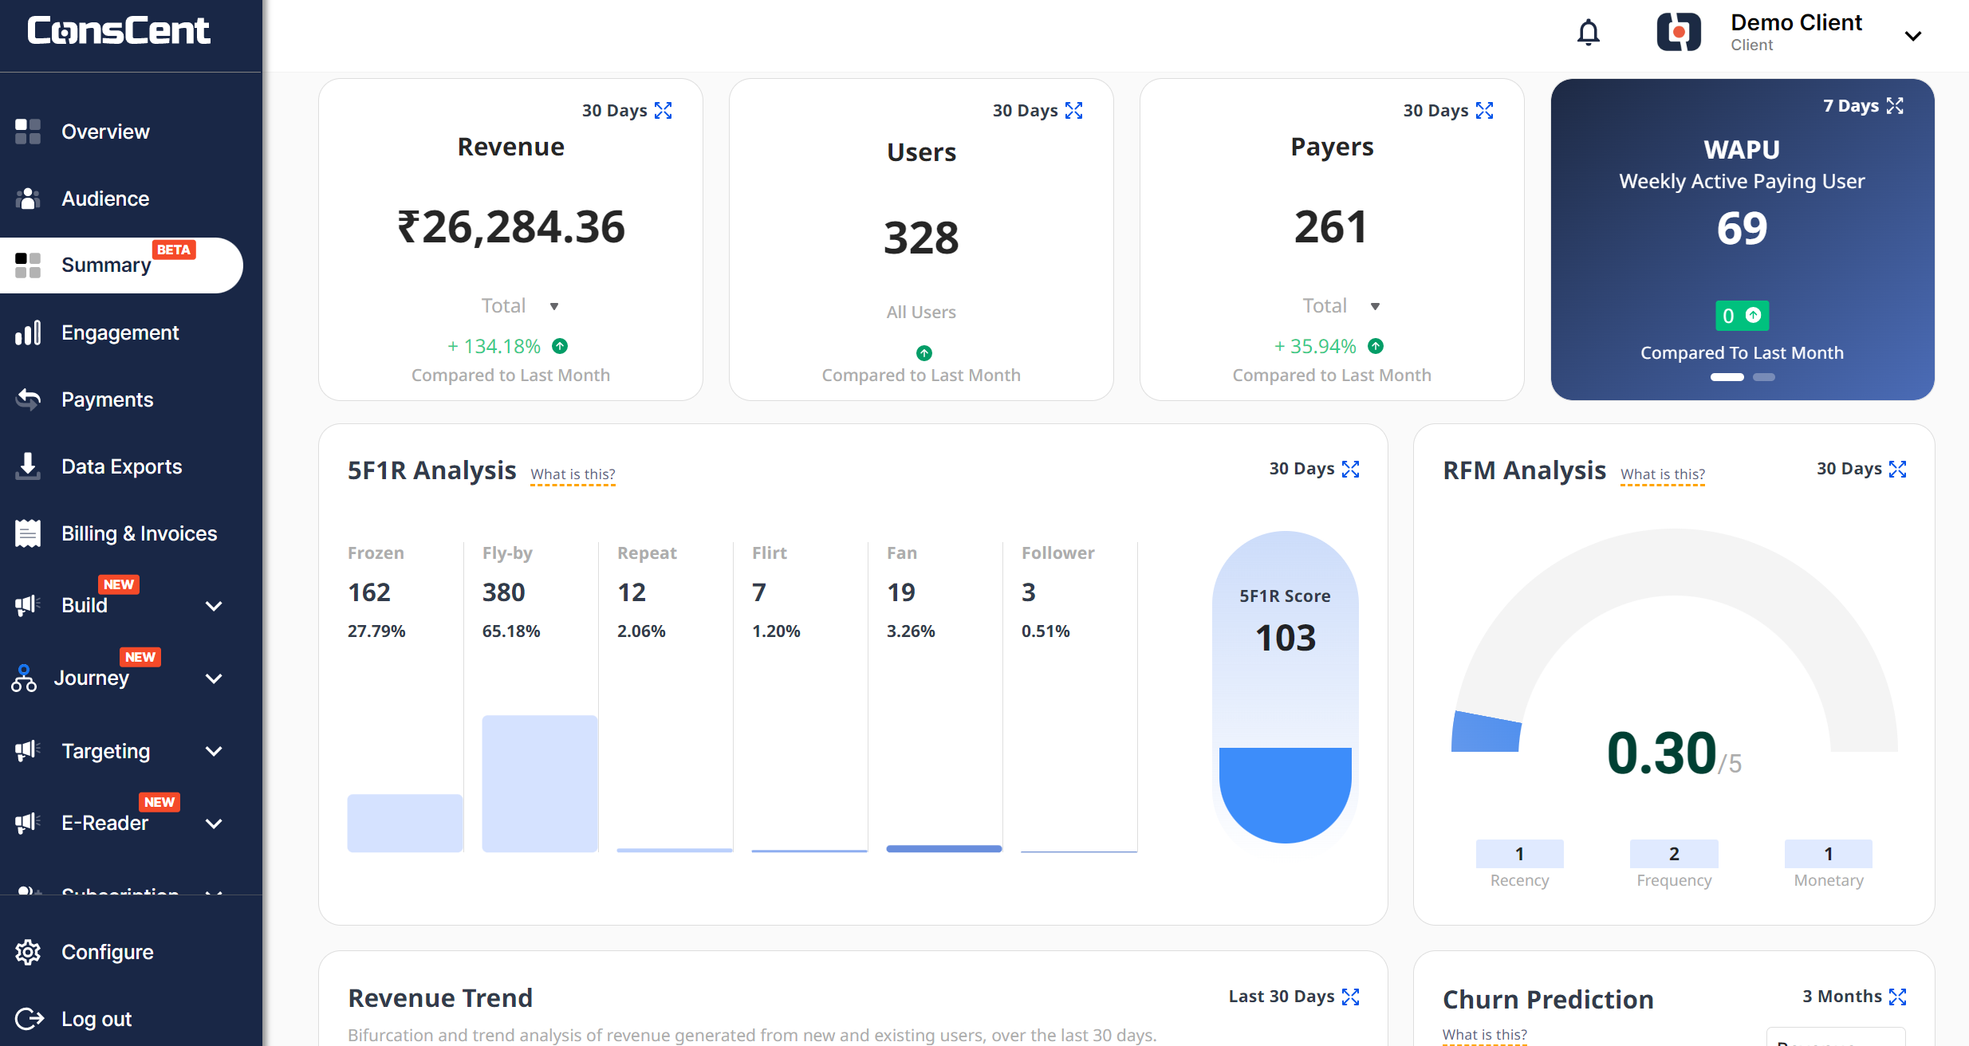Expand the Churn Prediction 3 Months icon
This screenshot has height=1046, width=1969.
(x=1897, y=997)
